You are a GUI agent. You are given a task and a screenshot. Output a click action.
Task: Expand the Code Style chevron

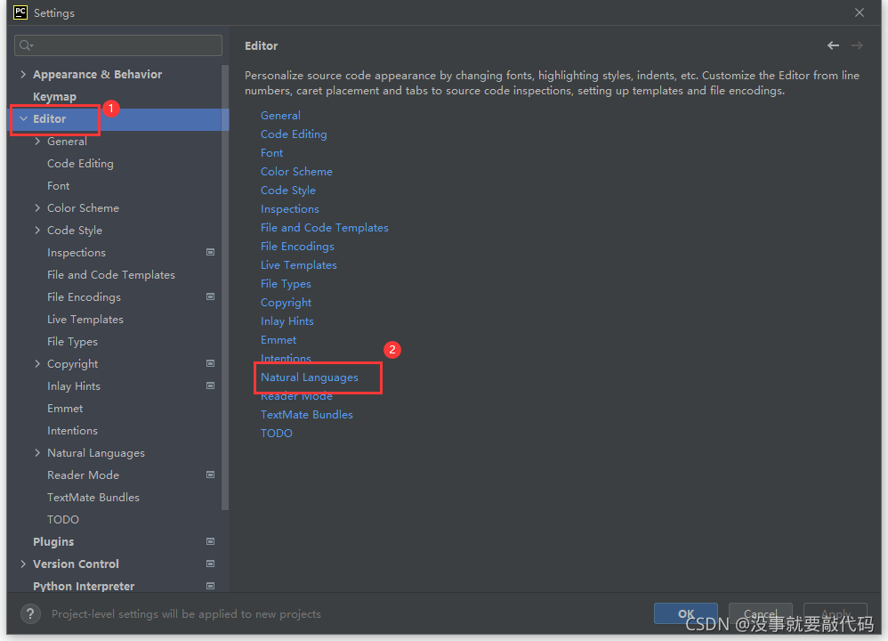tap(37, 230)
